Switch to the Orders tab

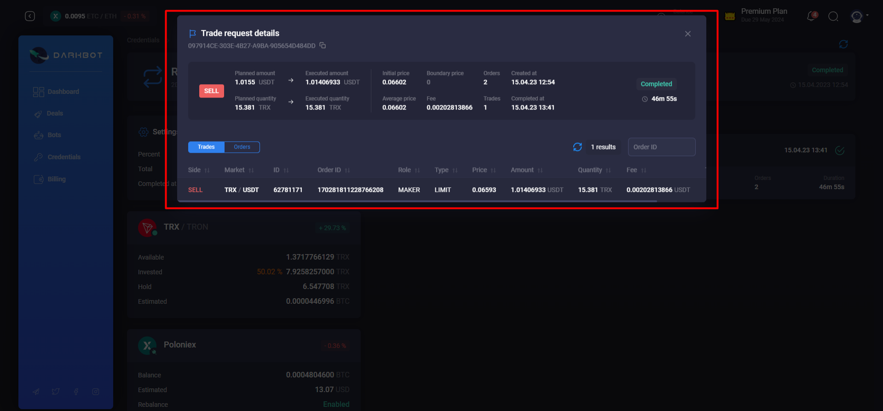coord(242,147)
